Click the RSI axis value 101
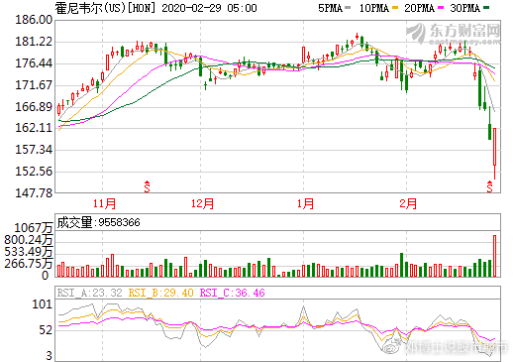The width and height of the screenshot is (515, 362). pyautogui.click(x=42, y=304)
